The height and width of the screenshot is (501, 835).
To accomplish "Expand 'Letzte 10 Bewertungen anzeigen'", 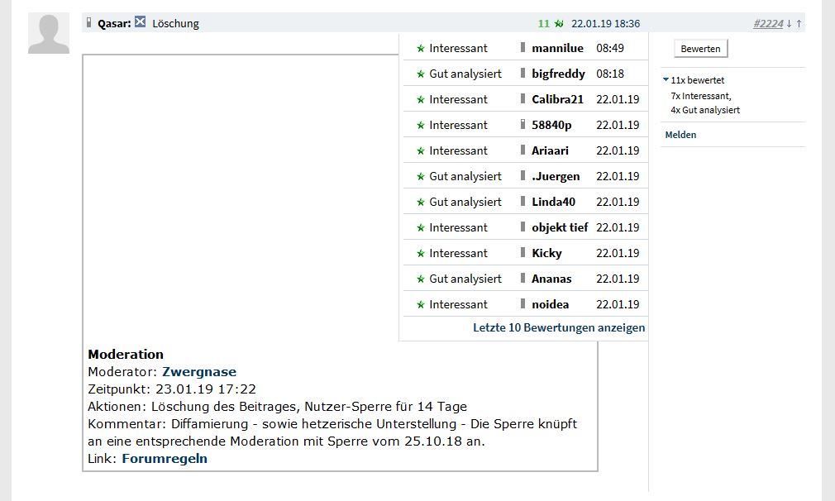I will pos(559,327).
